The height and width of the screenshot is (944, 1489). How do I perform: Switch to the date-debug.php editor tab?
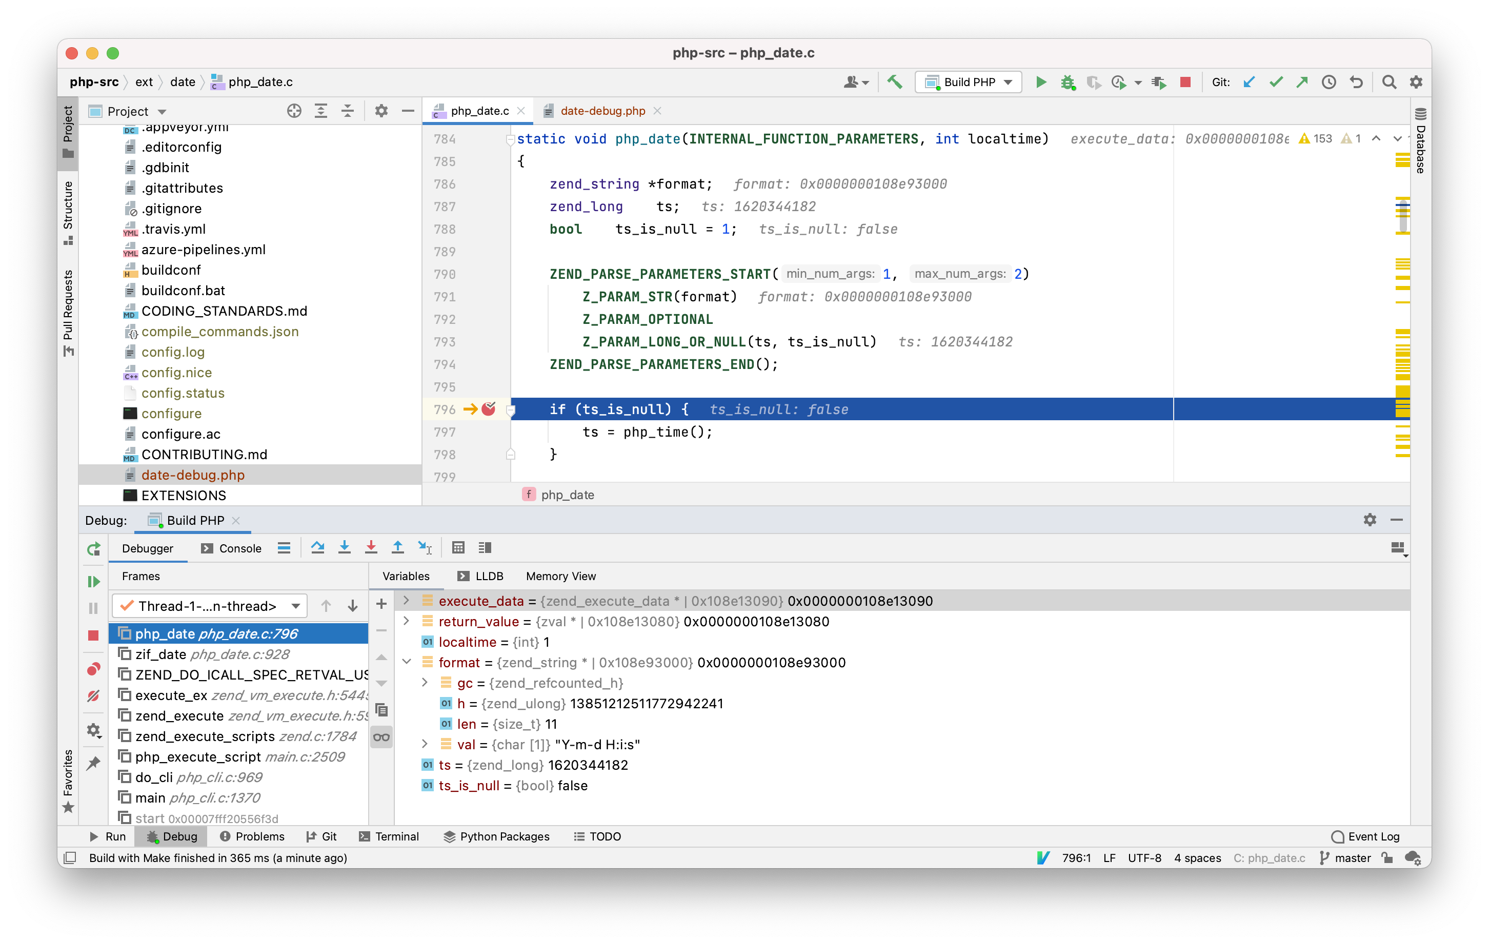[x=601, y=111]
